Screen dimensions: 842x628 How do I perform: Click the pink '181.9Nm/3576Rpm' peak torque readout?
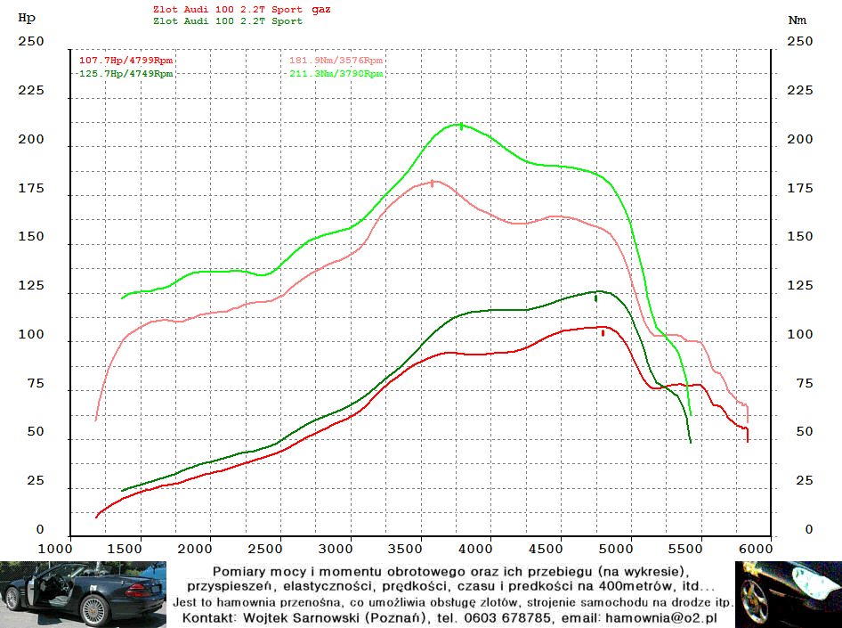[x=336, y=61]
